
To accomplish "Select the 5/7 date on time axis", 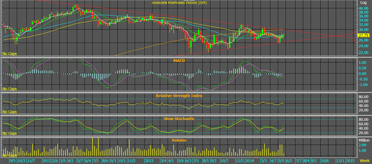I will (x=80, y=161).
